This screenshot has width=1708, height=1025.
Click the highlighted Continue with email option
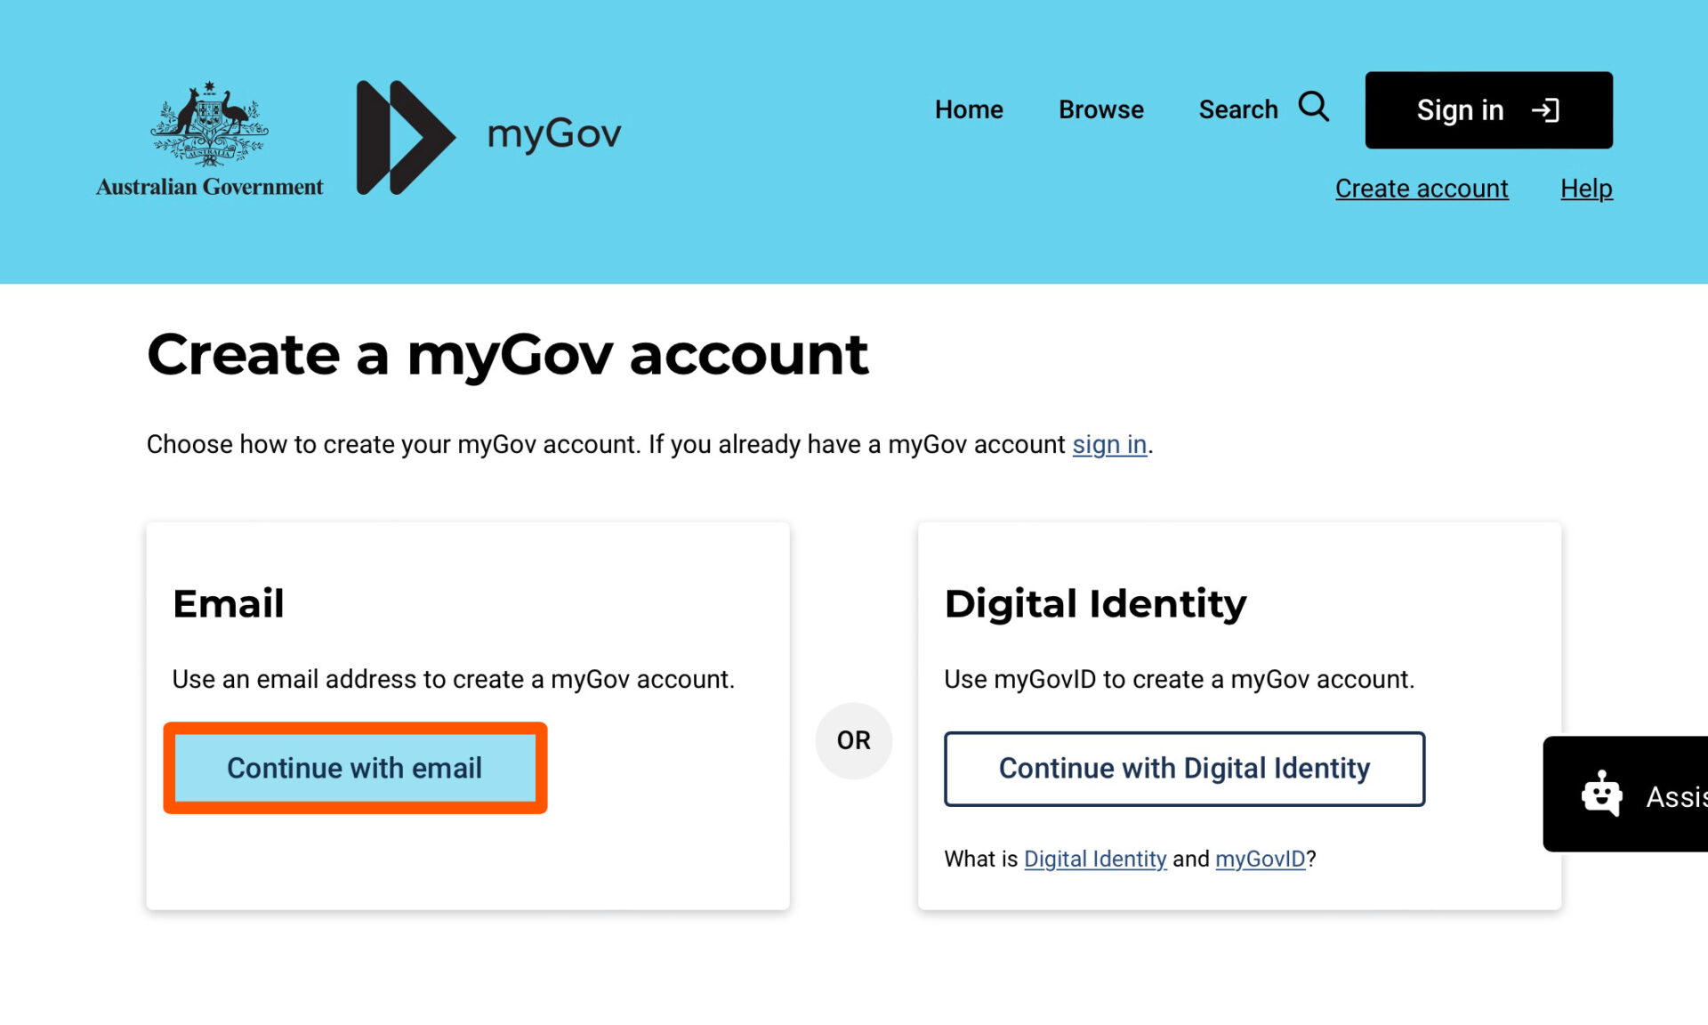coord(355,767)
